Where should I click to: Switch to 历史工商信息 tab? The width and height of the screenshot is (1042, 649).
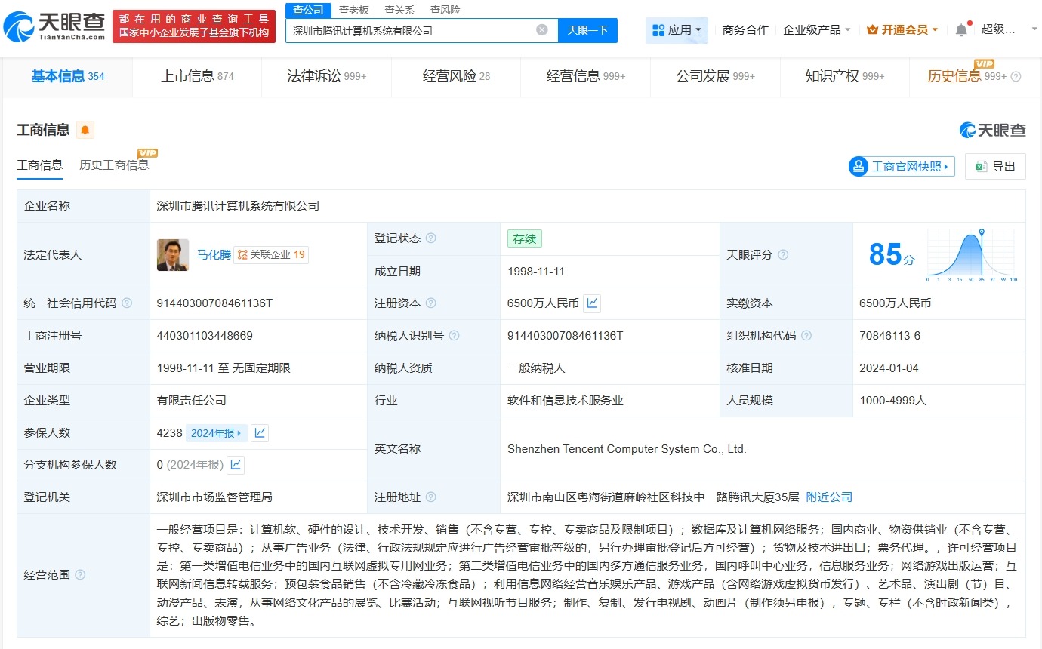[115, 164]
